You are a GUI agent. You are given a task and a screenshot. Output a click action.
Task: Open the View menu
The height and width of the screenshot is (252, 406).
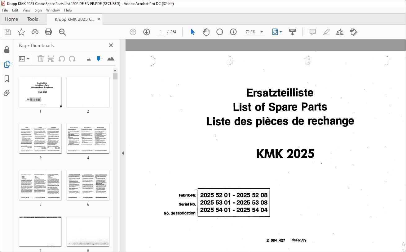click(x=27, y=10)
